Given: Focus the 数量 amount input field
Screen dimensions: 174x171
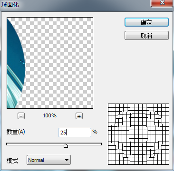Looking at the screenshot, I should (x=75, y=133).
